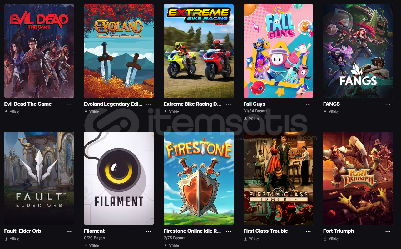Click the download icon under Fault: Elder Orb

(6, 239)
